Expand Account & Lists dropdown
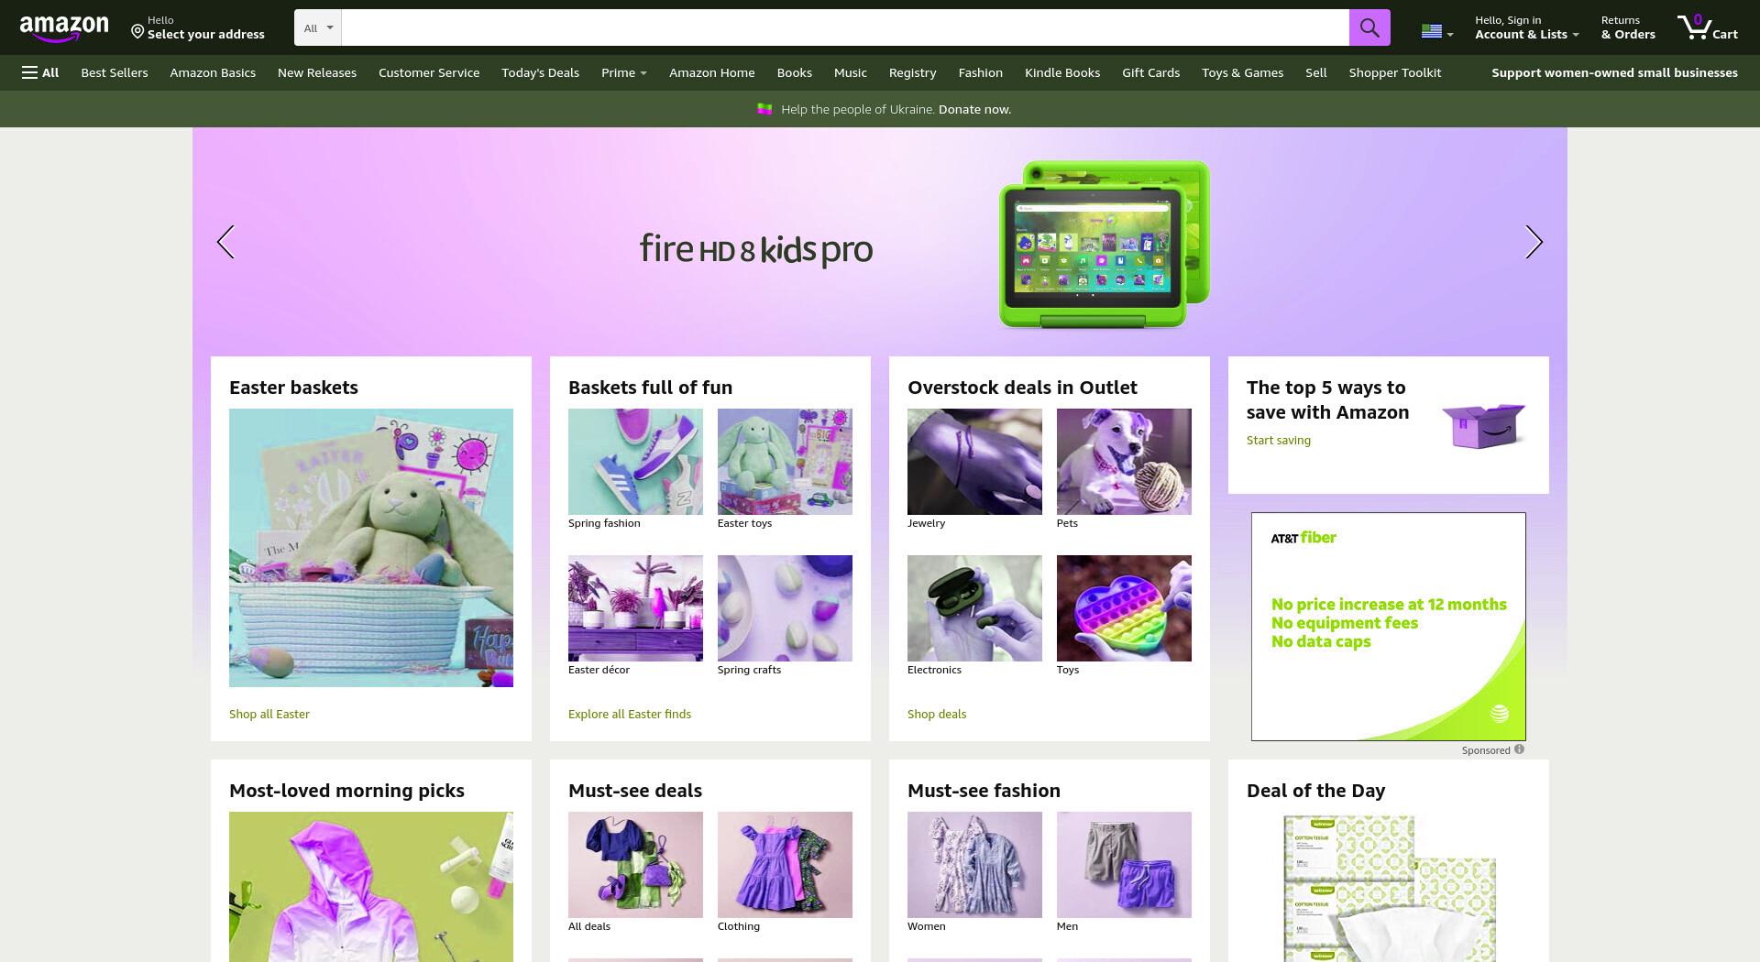The width and height of the screenshot is (1760, 962). [1526, 27]
